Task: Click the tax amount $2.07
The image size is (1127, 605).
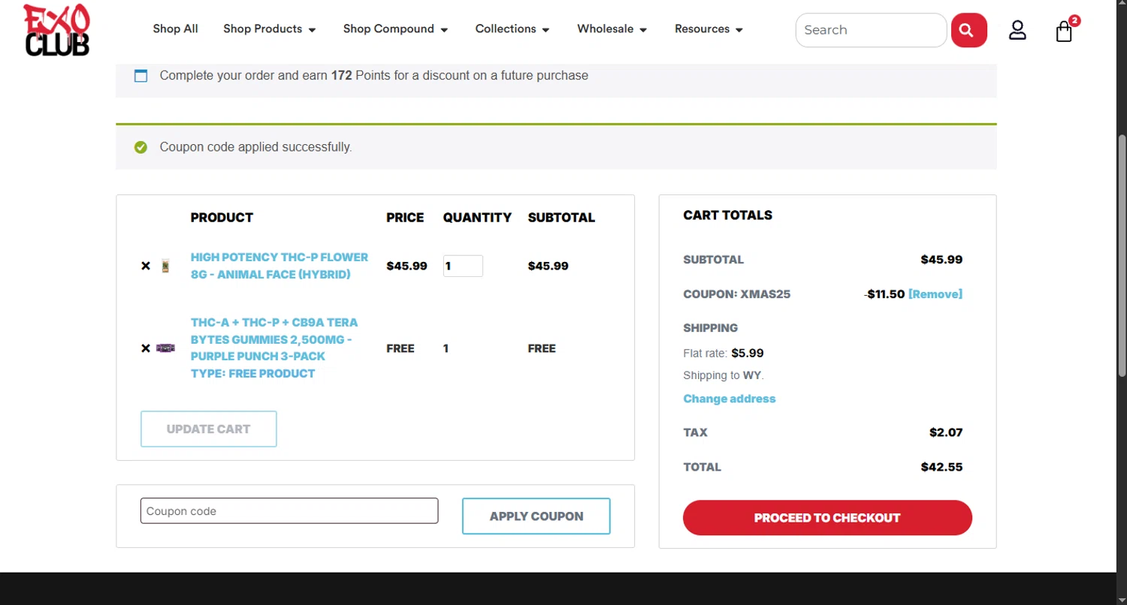Action: click(x=946, y=432)
